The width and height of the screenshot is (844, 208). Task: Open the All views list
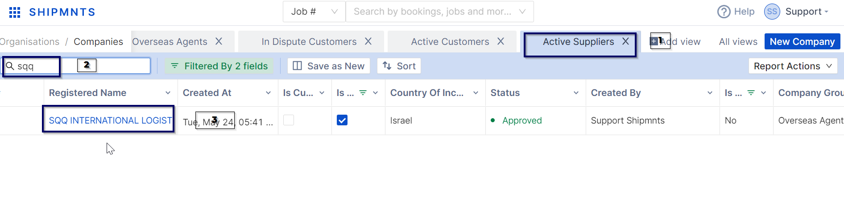[x=738, y=41]
